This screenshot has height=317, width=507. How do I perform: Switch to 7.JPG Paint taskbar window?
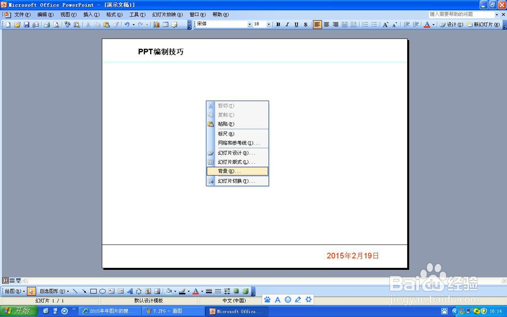pyautogui.click(x=173, y=311)
